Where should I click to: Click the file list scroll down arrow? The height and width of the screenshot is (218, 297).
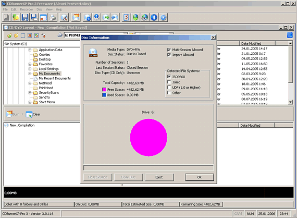290,102
